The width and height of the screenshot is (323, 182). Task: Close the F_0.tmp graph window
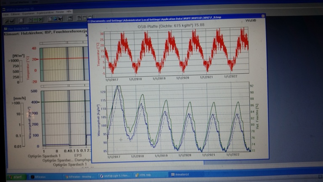[x=262, y=16]
